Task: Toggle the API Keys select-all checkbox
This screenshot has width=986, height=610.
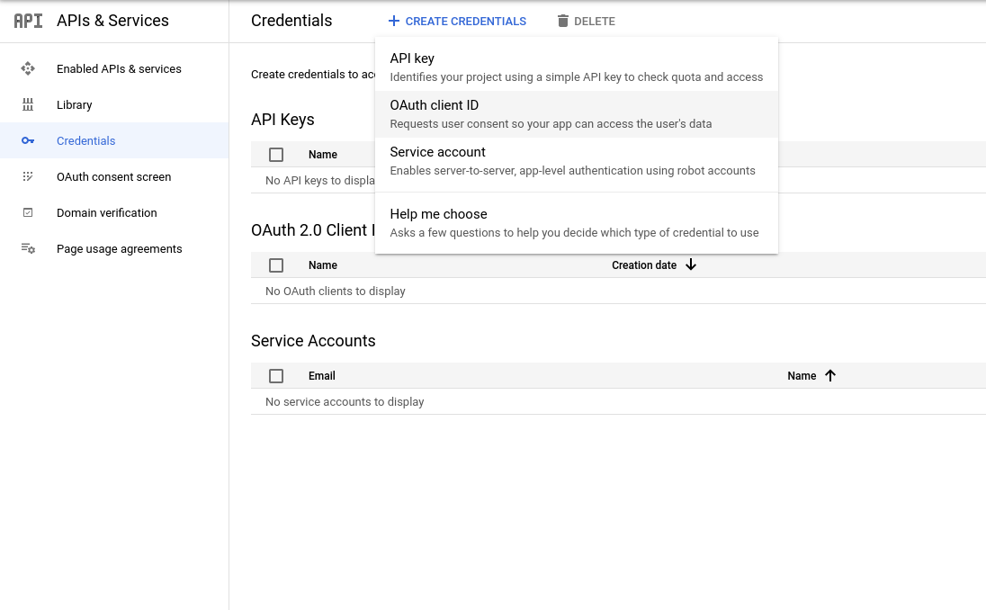Action: [276, 155]
